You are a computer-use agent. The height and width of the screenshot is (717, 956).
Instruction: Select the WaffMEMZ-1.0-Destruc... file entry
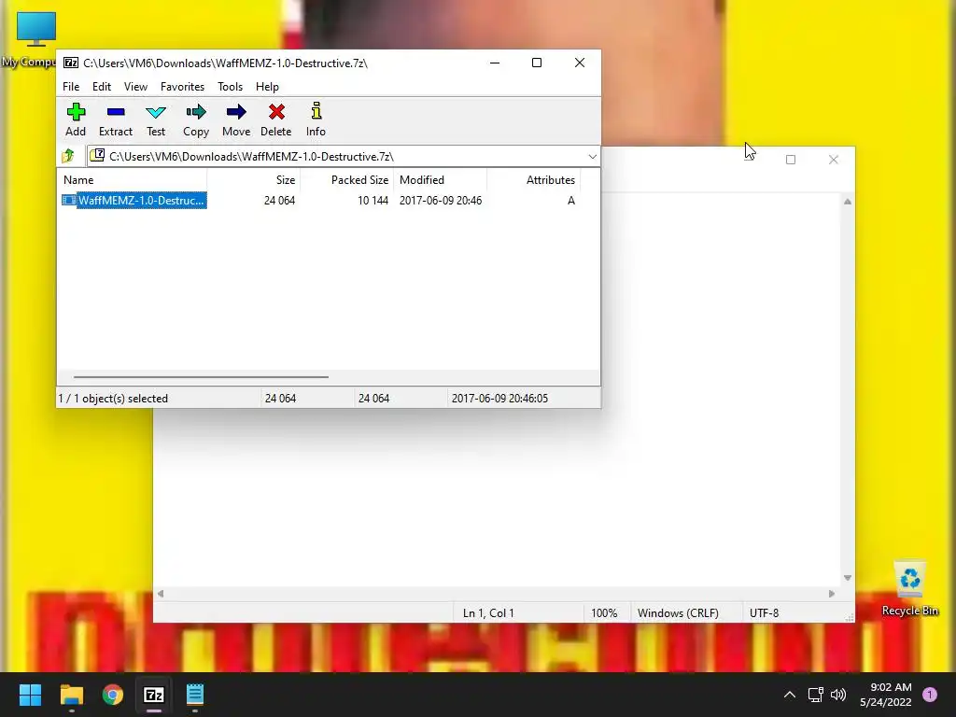point(141,200)
